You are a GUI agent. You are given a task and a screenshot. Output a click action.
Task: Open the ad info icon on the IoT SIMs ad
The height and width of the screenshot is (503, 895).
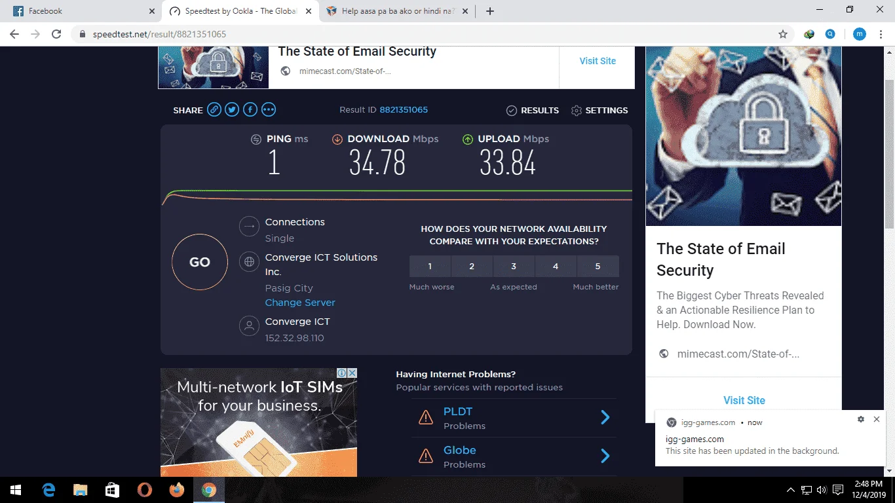coord(341,373)
